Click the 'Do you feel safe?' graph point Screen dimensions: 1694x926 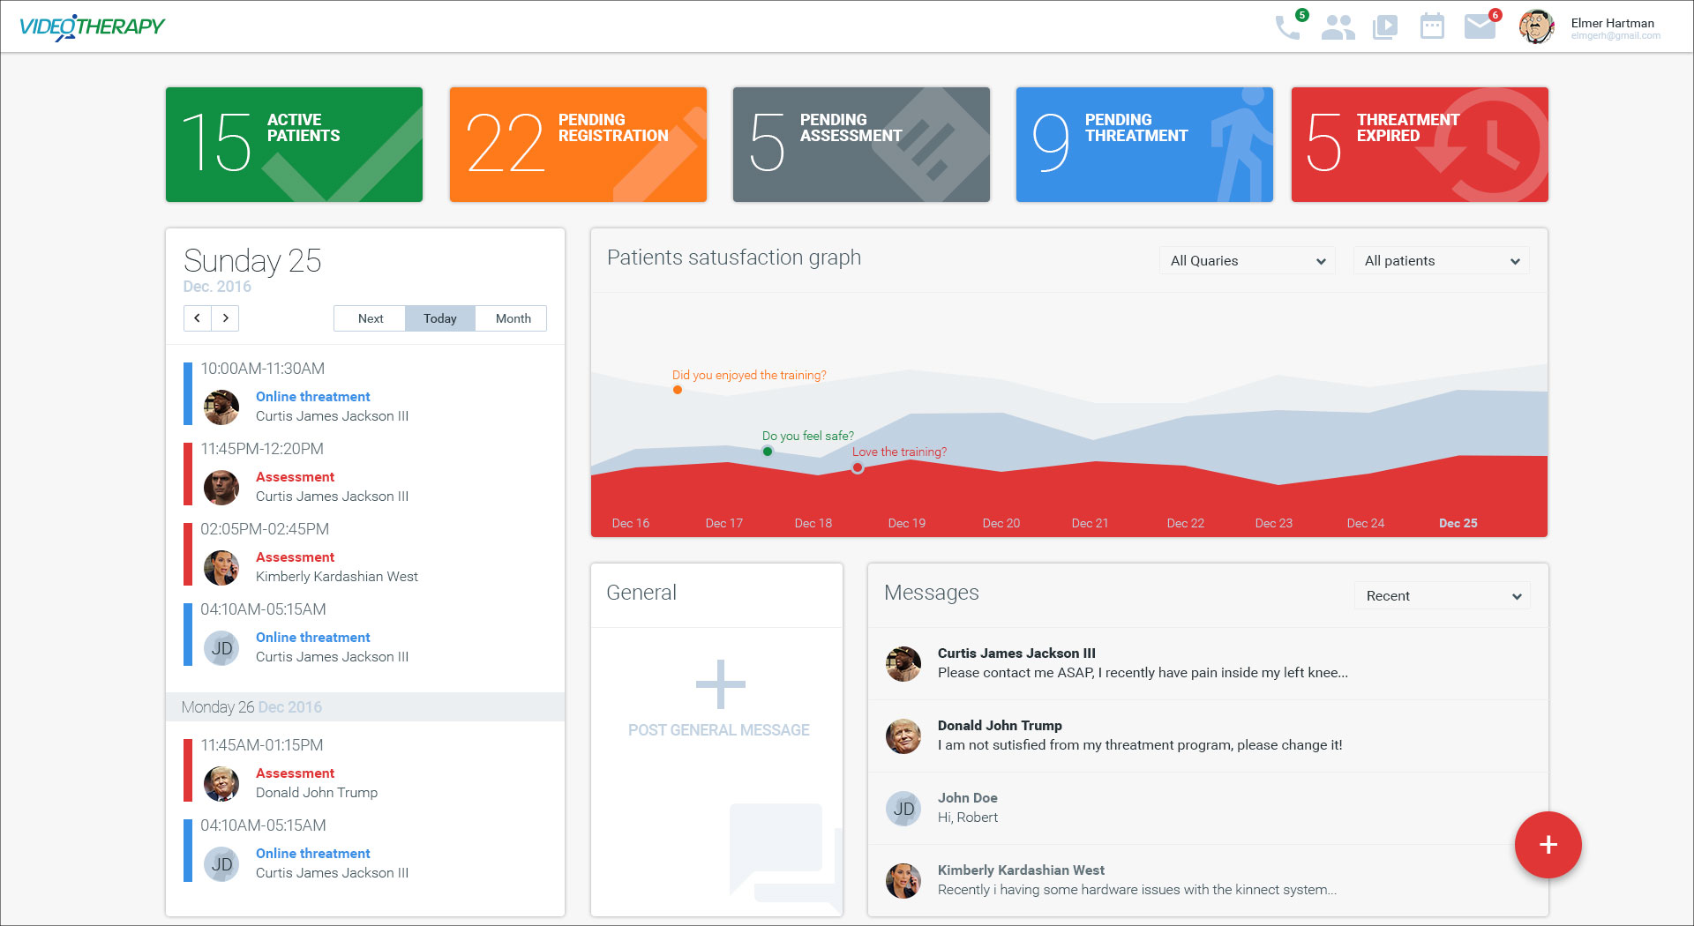(768, 452)
